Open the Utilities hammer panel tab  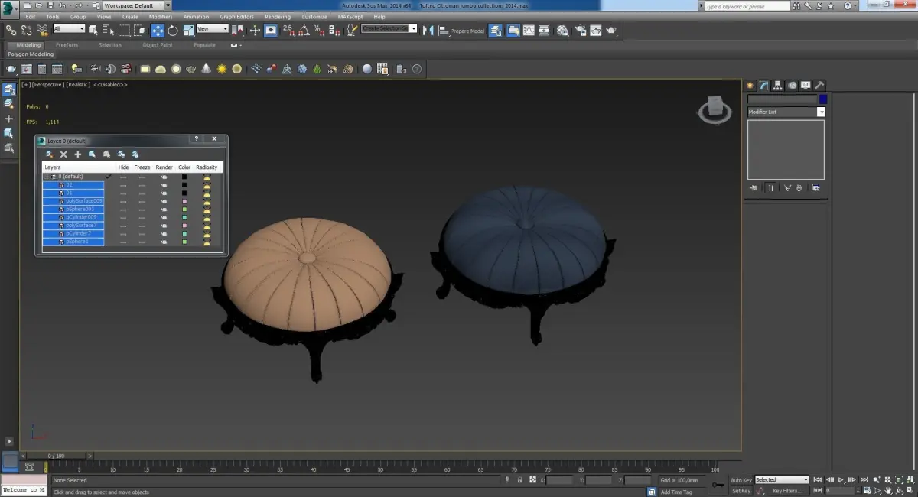click(819, 86)
